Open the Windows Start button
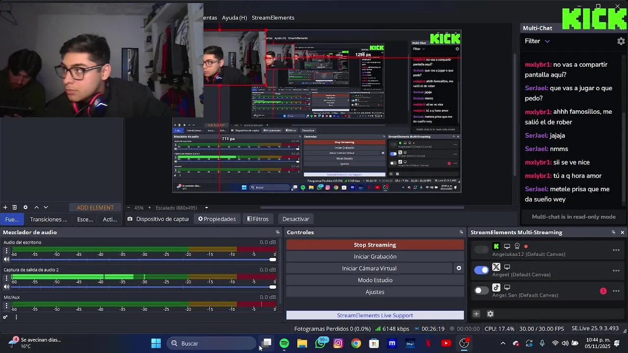The width and height of the screenshot is (628, 353). (156, 344)
